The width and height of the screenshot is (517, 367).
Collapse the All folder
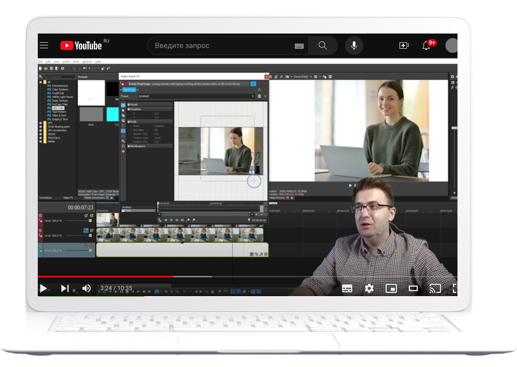point(41,82)
